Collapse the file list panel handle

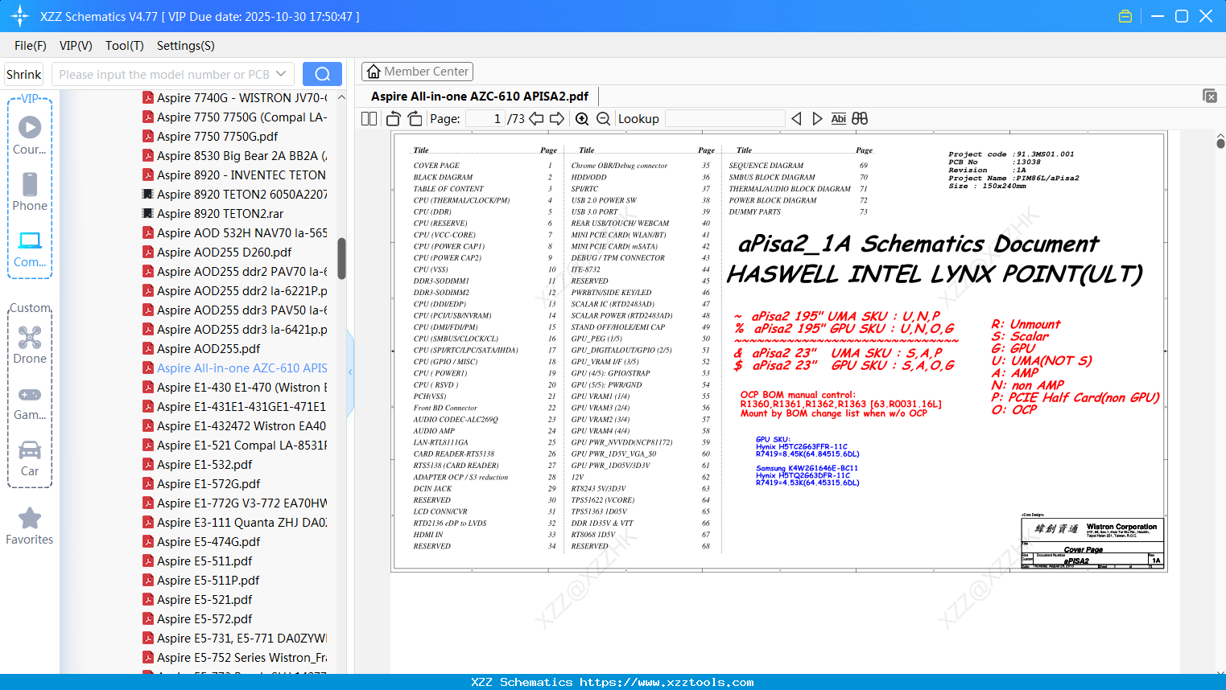point(350,372)
